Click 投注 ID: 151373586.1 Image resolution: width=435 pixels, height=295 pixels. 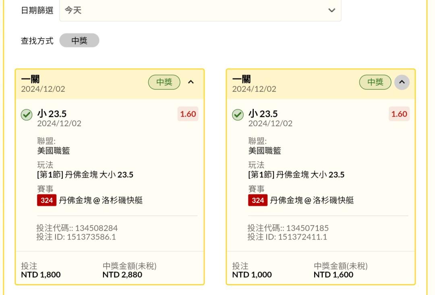[76, 237]
